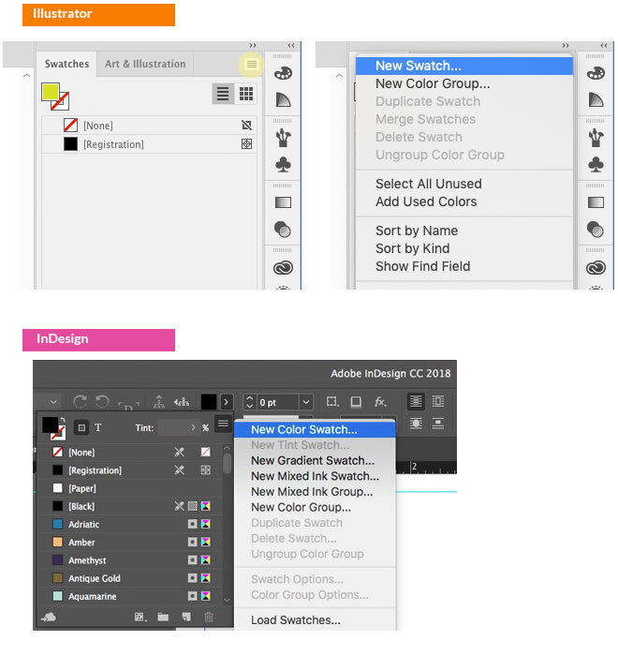
Task: Select the Amber swatch
Action: tap(130, 543)
